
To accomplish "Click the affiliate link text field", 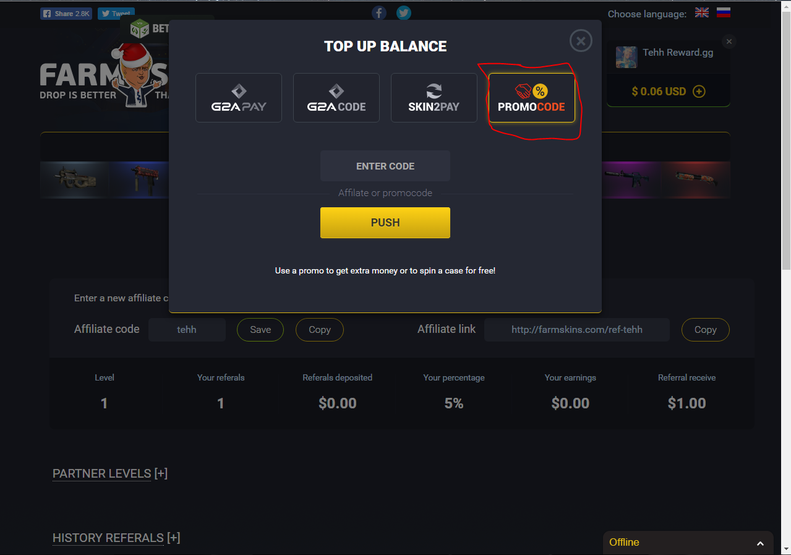I will pos(577,330).
